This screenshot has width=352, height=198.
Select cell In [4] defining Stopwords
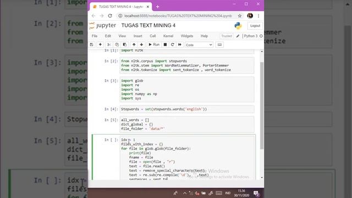coord(187,109)
